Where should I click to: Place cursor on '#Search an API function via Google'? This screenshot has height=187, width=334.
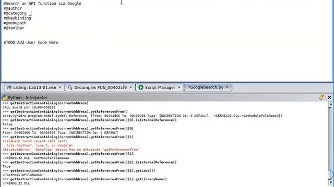coord(42,4)
